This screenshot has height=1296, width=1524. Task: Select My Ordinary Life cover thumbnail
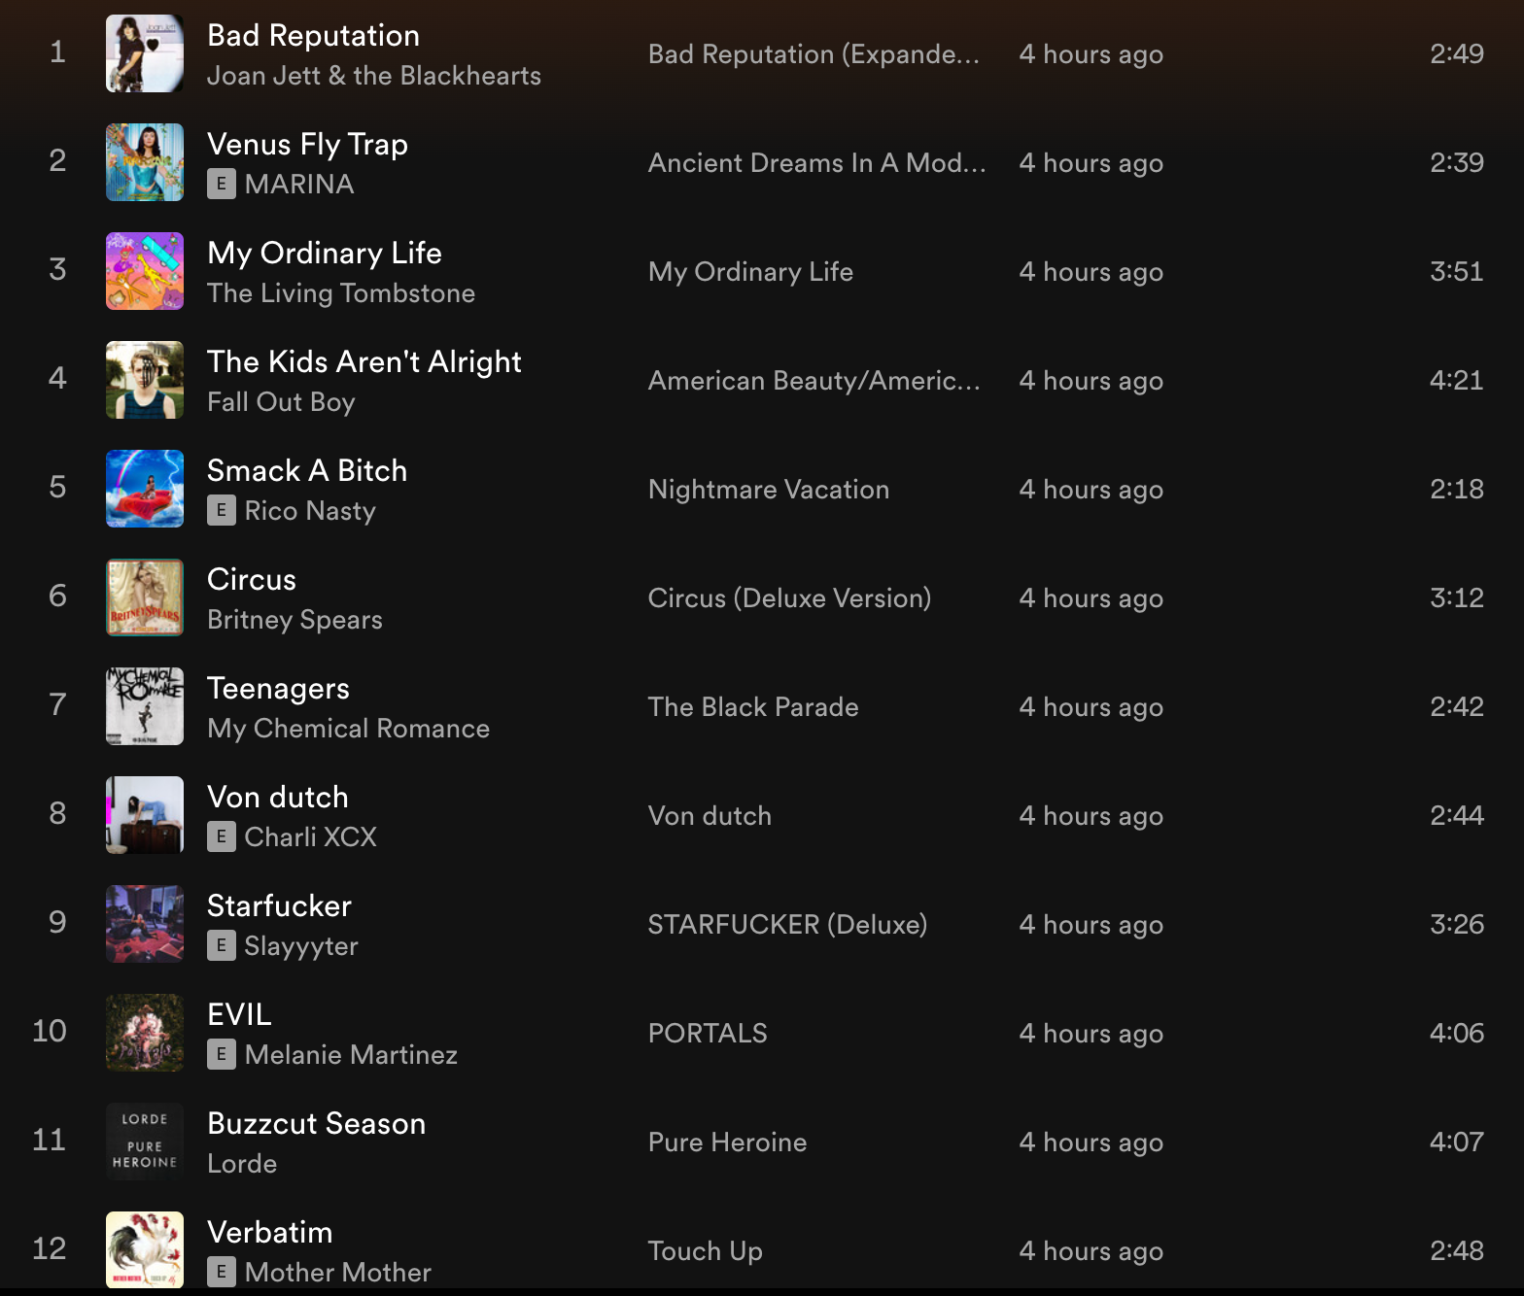point(145,271)
